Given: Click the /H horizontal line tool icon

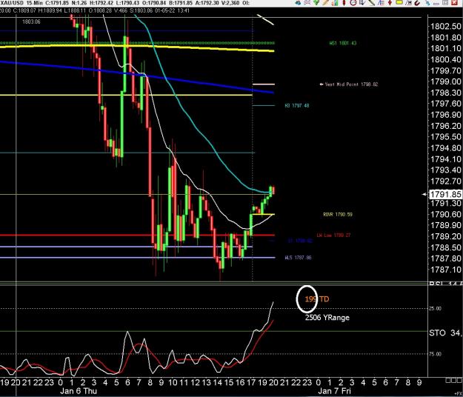Looking at the screenshot, I should [409, 3].
